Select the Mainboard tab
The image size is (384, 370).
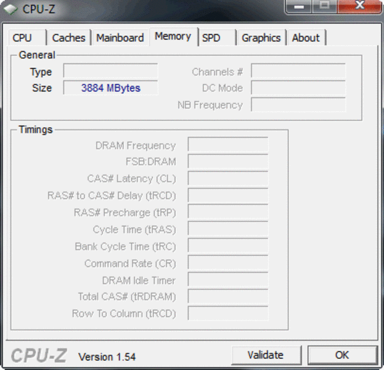120,38
